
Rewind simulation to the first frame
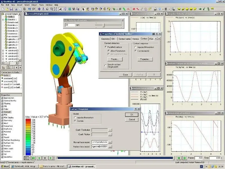[33, 158]
